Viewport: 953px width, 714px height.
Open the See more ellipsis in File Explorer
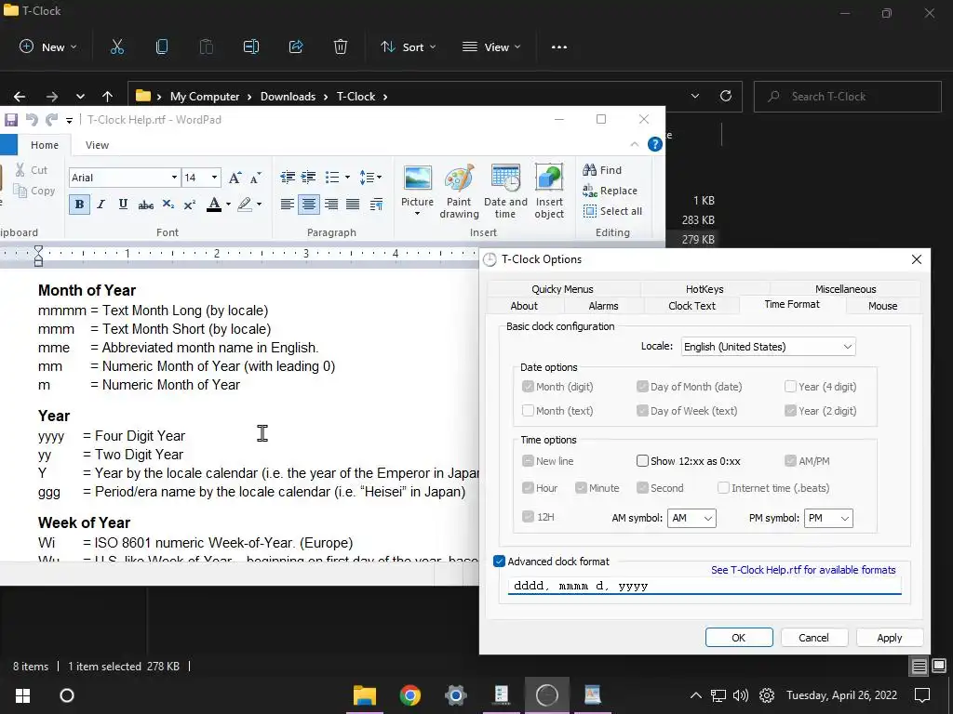[x=559, y=46]
